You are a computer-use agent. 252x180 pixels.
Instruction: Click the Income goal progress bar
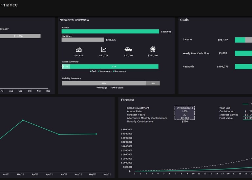(243, 40)
